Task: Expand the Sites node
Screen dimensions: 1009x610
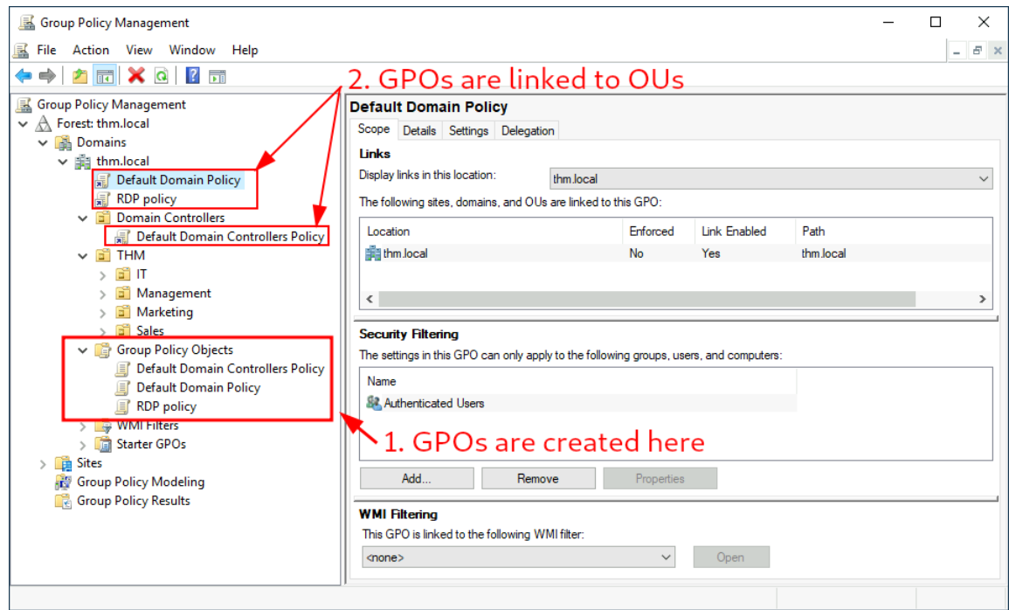Action: pyautogui.click(x=44, y=463)
